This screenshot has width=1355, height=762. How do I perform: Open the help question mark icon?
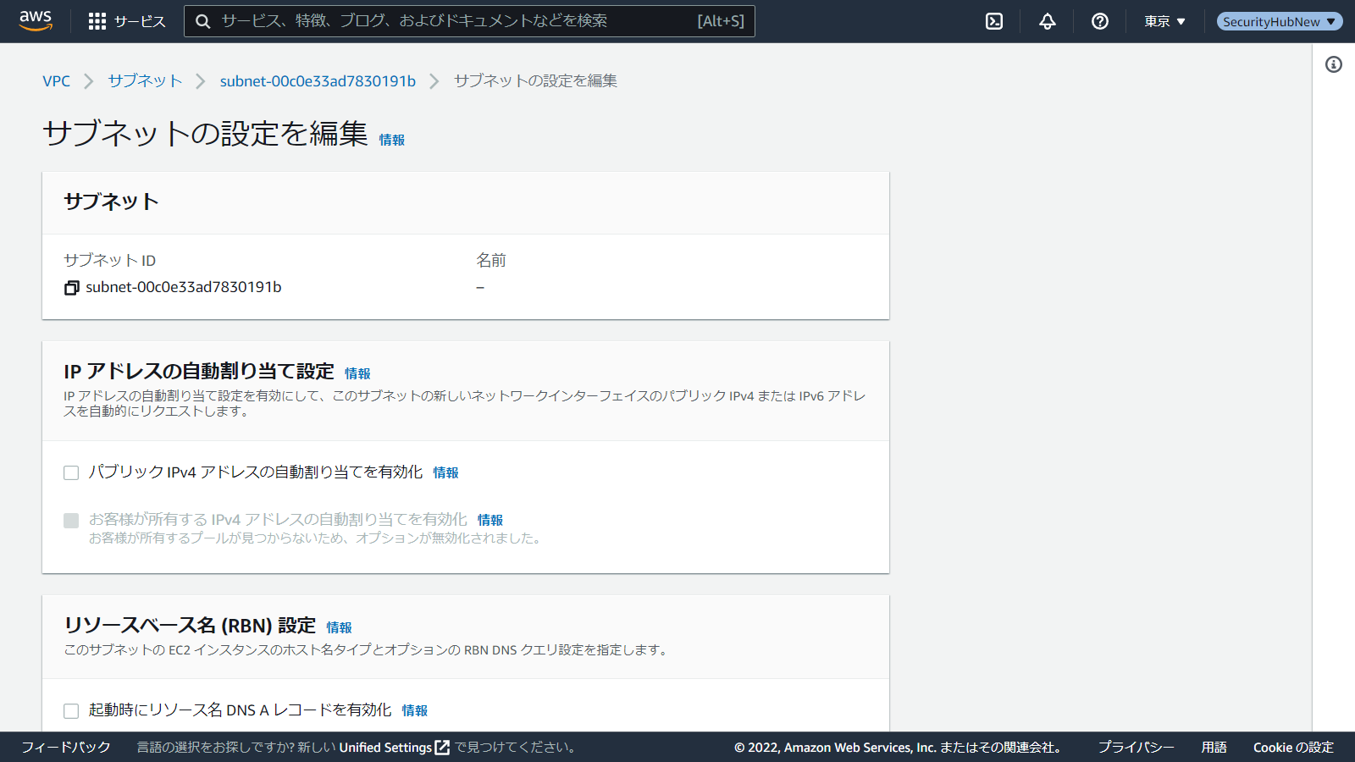coord(1100,21)
